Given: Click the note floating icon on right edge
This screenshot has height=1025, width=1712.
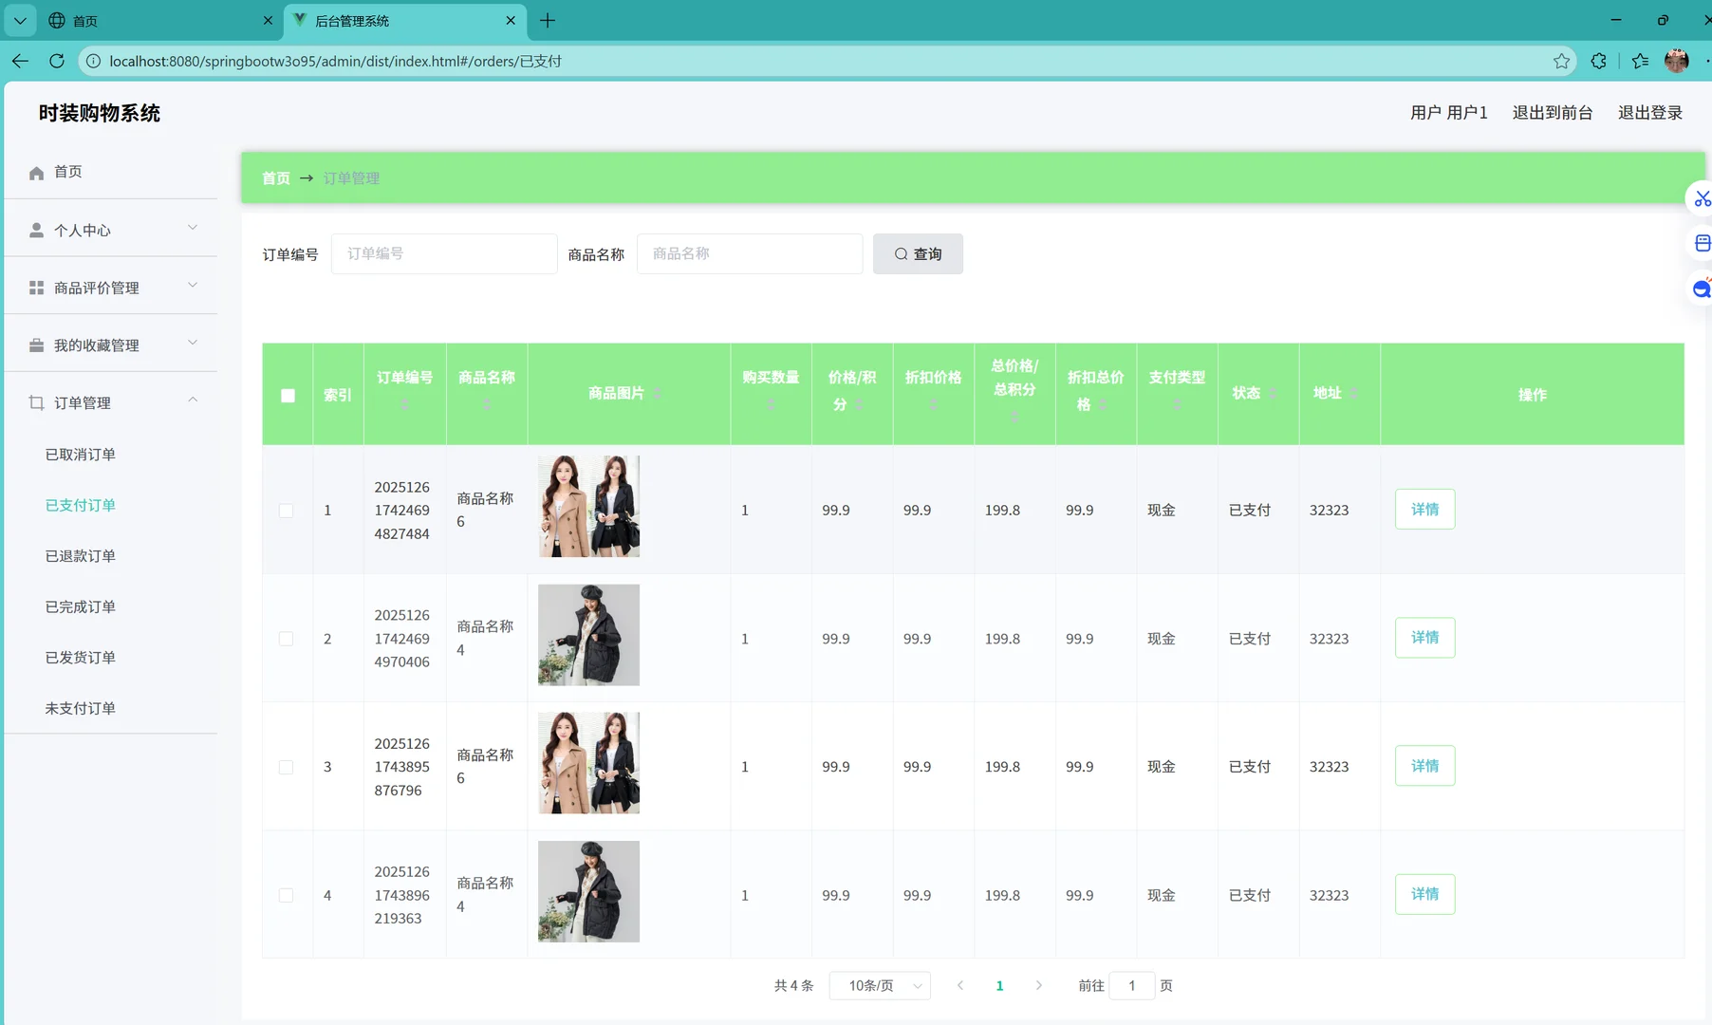Looking at the screenshot, I should point(1702,243).
